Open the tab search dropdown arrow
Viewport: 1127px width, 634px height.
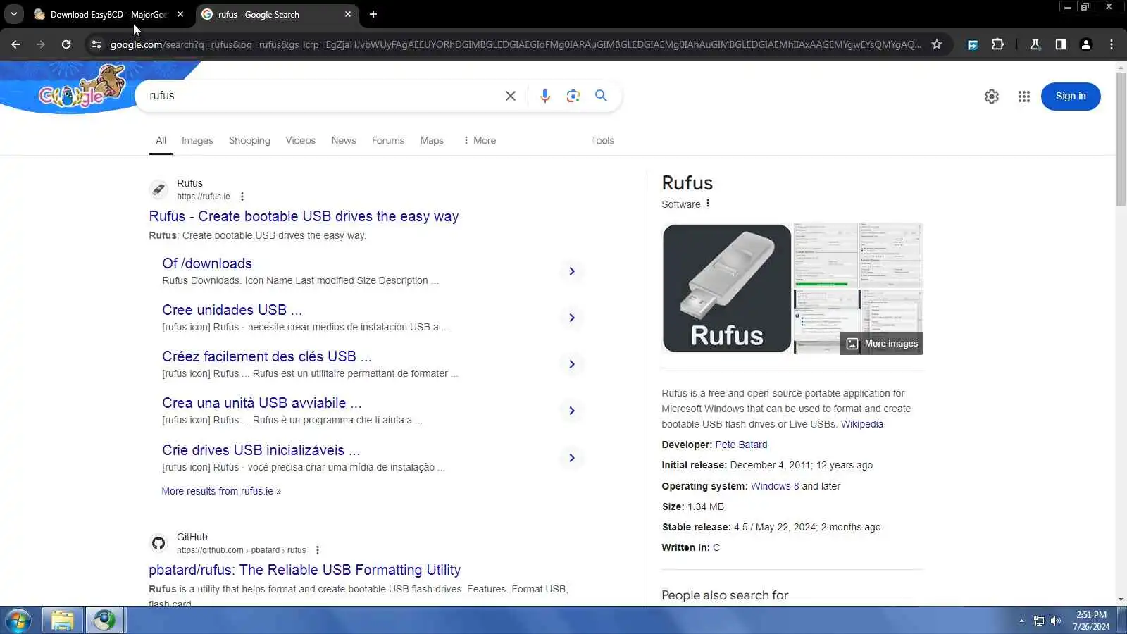pyautogui.click(x=14, y=14)
